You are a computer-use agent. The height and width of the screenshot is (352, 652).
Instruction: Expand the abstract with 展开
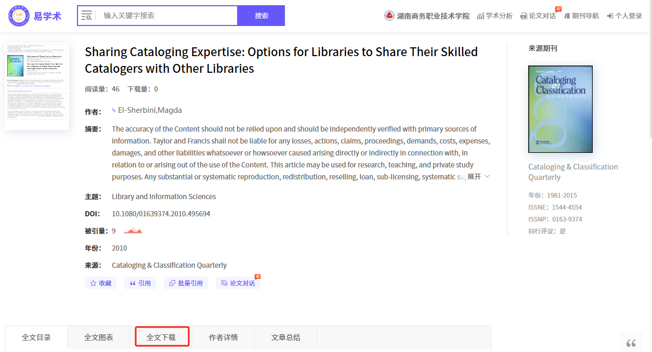coord(478,177)
